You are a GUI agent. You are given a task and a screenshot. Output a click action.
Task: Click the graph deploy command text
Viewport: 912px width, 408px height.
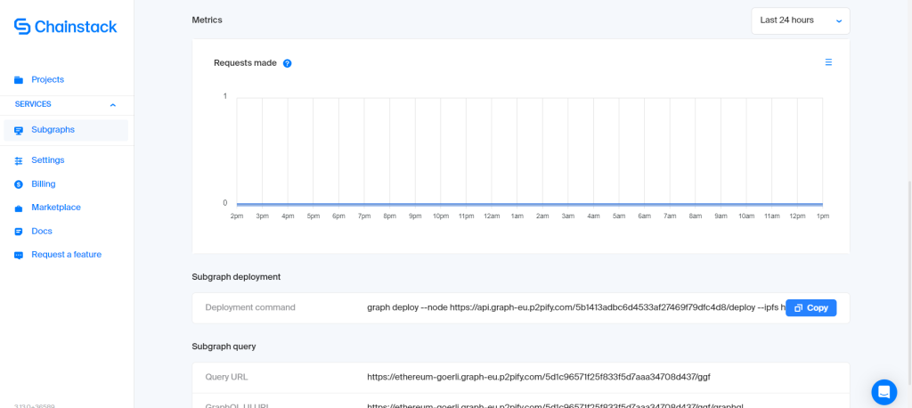tap(576, 308)
